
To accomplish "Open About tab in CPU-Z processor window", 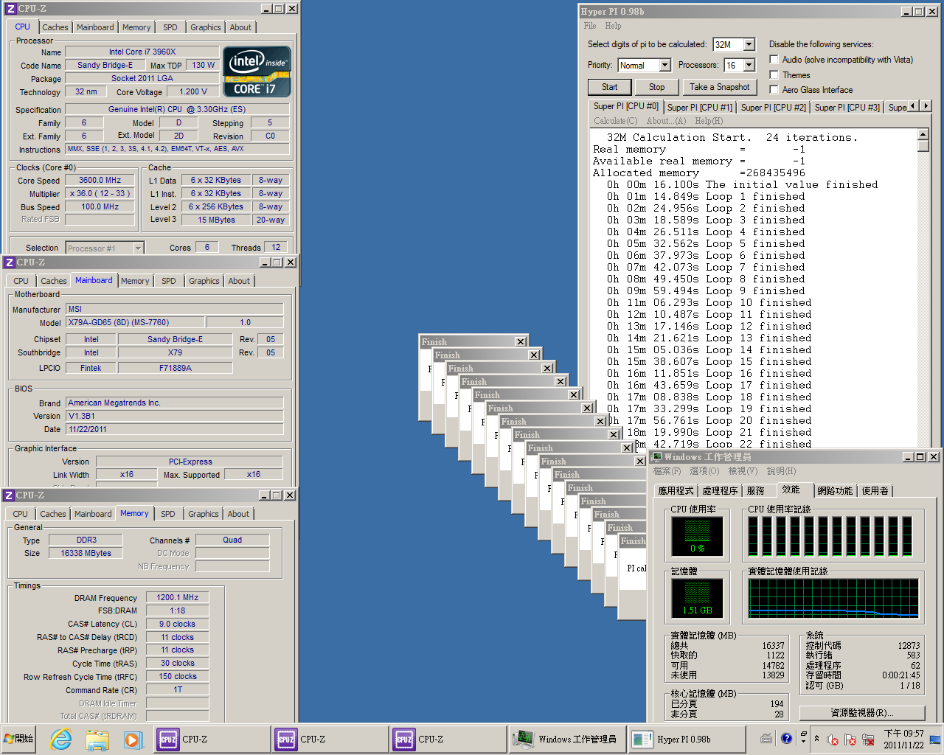I will tap(240, 27).
